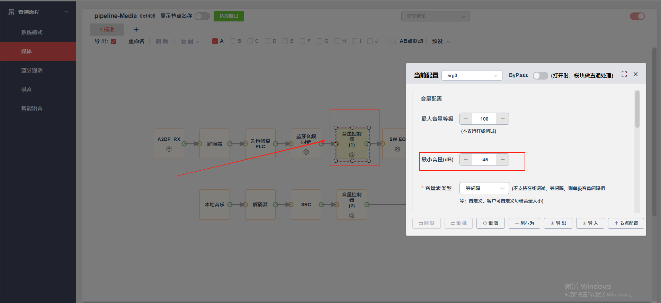Decrease 最大音量等级 with minus button

(466, 119)
